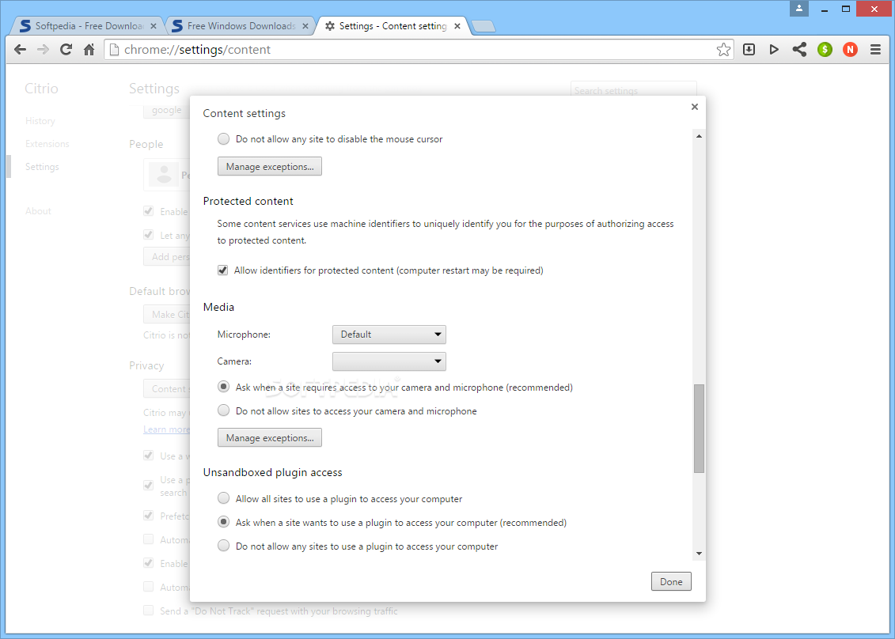Toggle 'Allow identifiers for protected content' checkbox
The height and width of the screenshot is (639, 895).
pos(223,270)
